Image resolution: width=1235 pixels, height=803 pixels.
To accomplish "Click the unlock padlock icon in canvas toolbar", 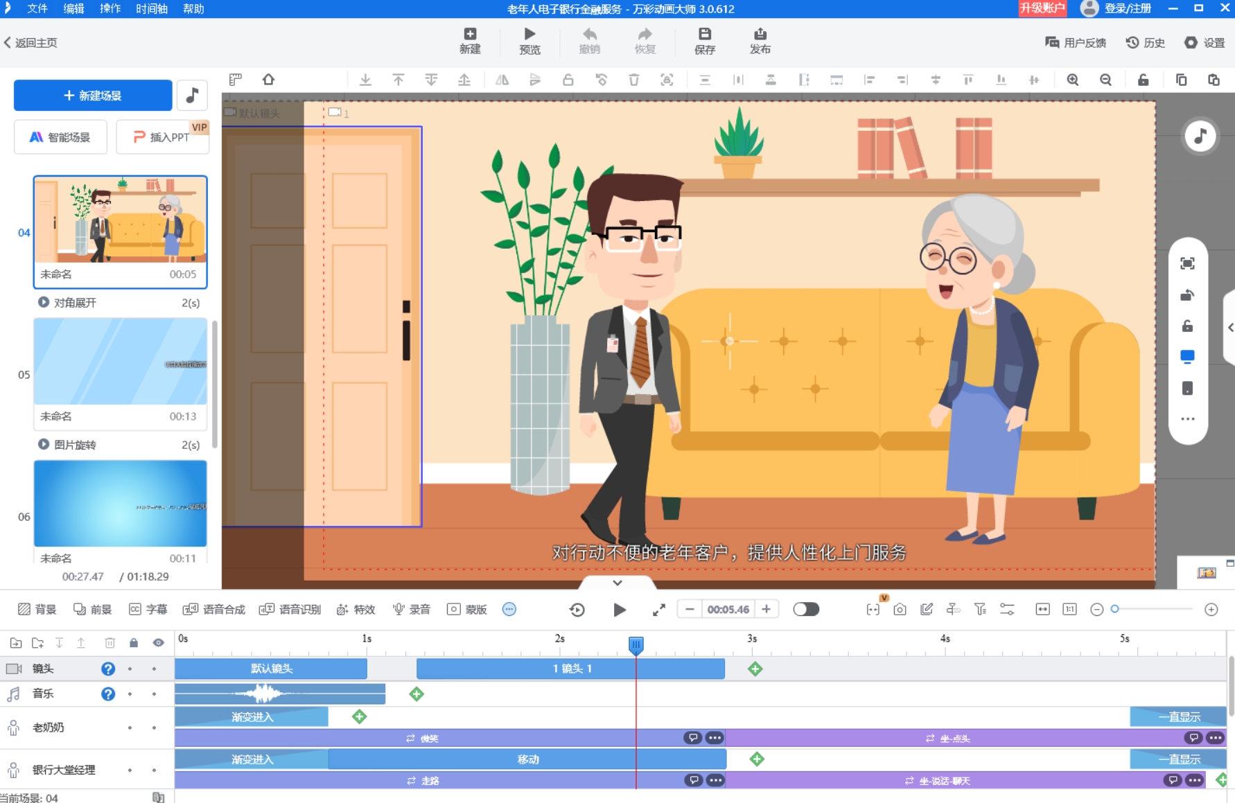I will click(1144, 80).
